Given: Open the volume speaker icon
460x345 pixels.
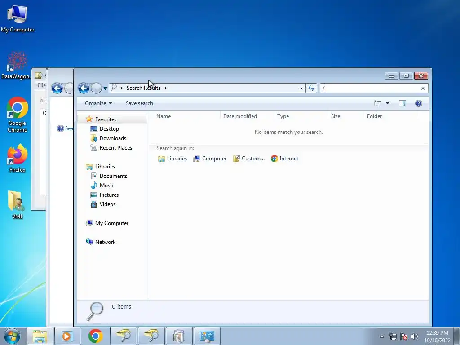Looking at the screenshot, I should point(414,336).
